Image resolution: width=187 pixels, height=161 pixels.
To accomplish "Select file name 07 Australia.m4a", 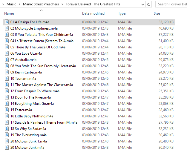I will [23, 60].
